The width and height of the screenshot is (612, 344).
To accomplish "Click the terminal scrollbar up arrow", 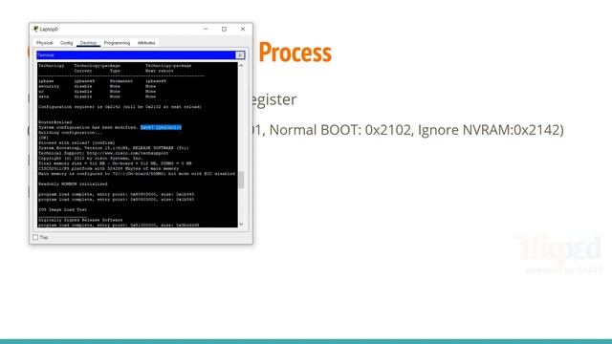I will [241, 66].
